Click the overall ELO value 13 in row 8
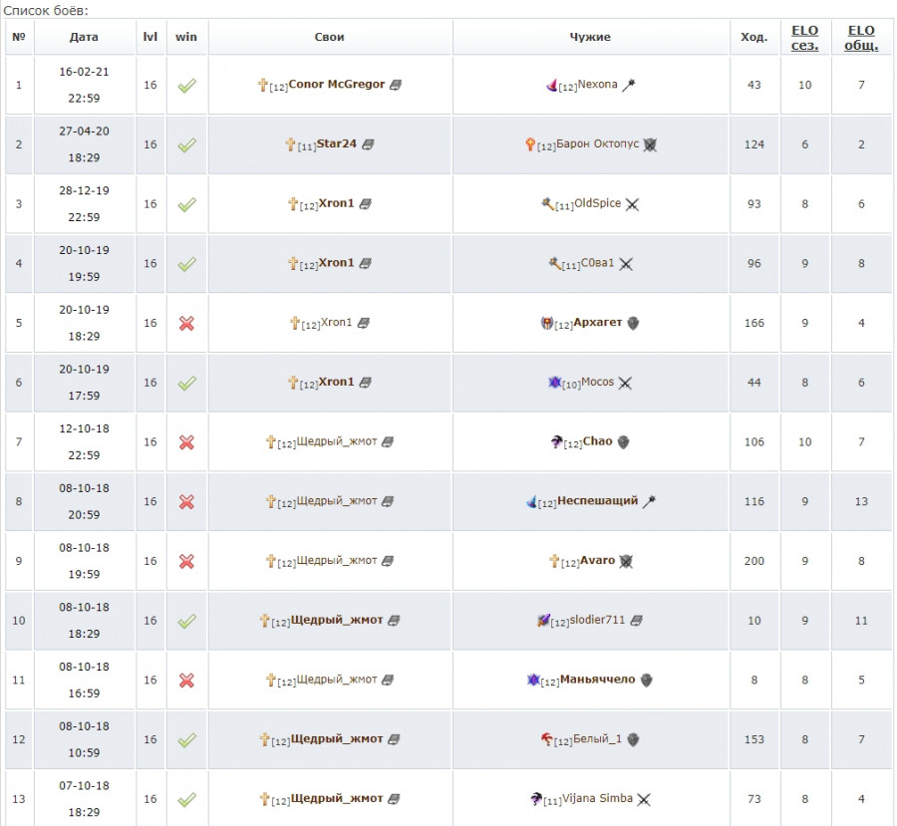The image size is (897, 826). (x=861, y=501)
